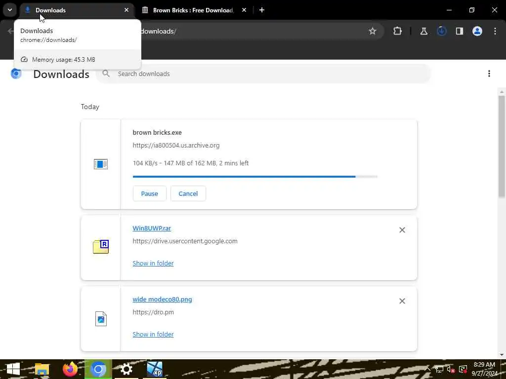The width and height of the screenshot is (506, 379).
Task: Open the Extensions puzzle icon
Action: [x=398, y=31]
